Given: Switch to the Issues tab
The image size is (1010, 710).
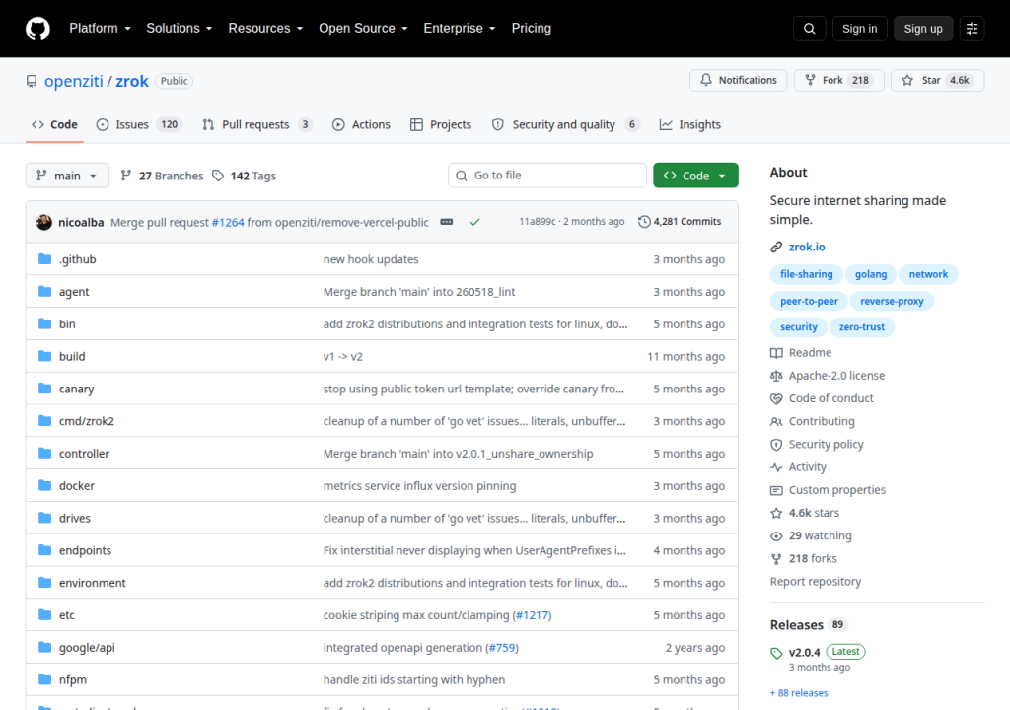Looking at the screenshot, I should coord(139,124).
